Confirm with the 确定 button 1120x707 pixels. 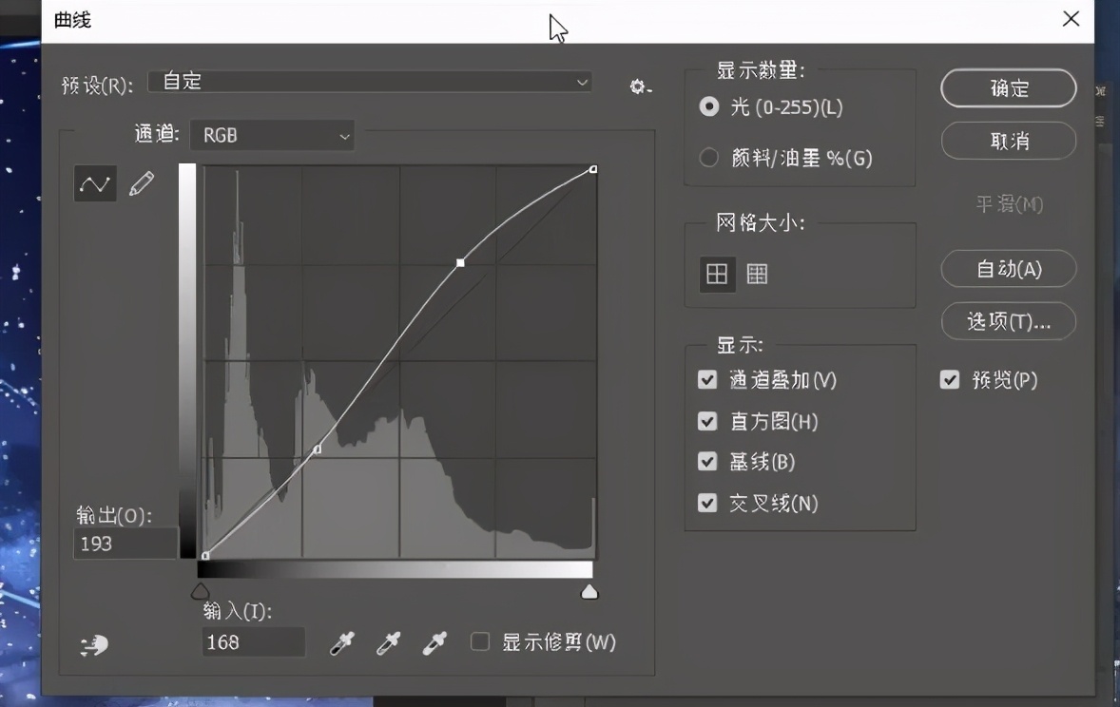(x=1009, y=87)
